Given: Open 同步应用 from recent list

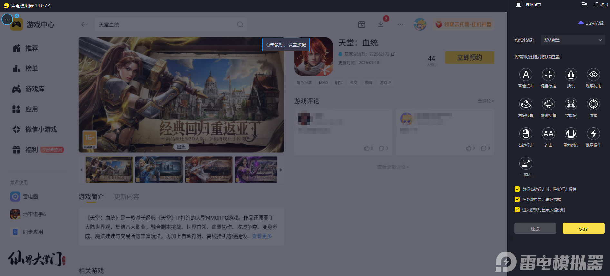Looking at the screenshot, I should 27,232.
